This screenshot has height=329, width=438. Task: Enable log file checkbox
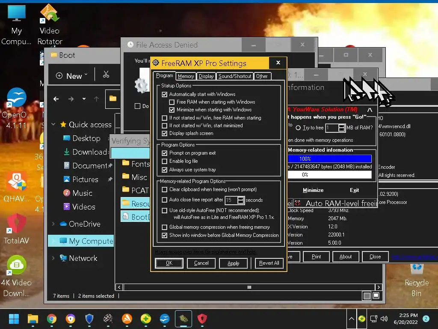click(165, 161)
